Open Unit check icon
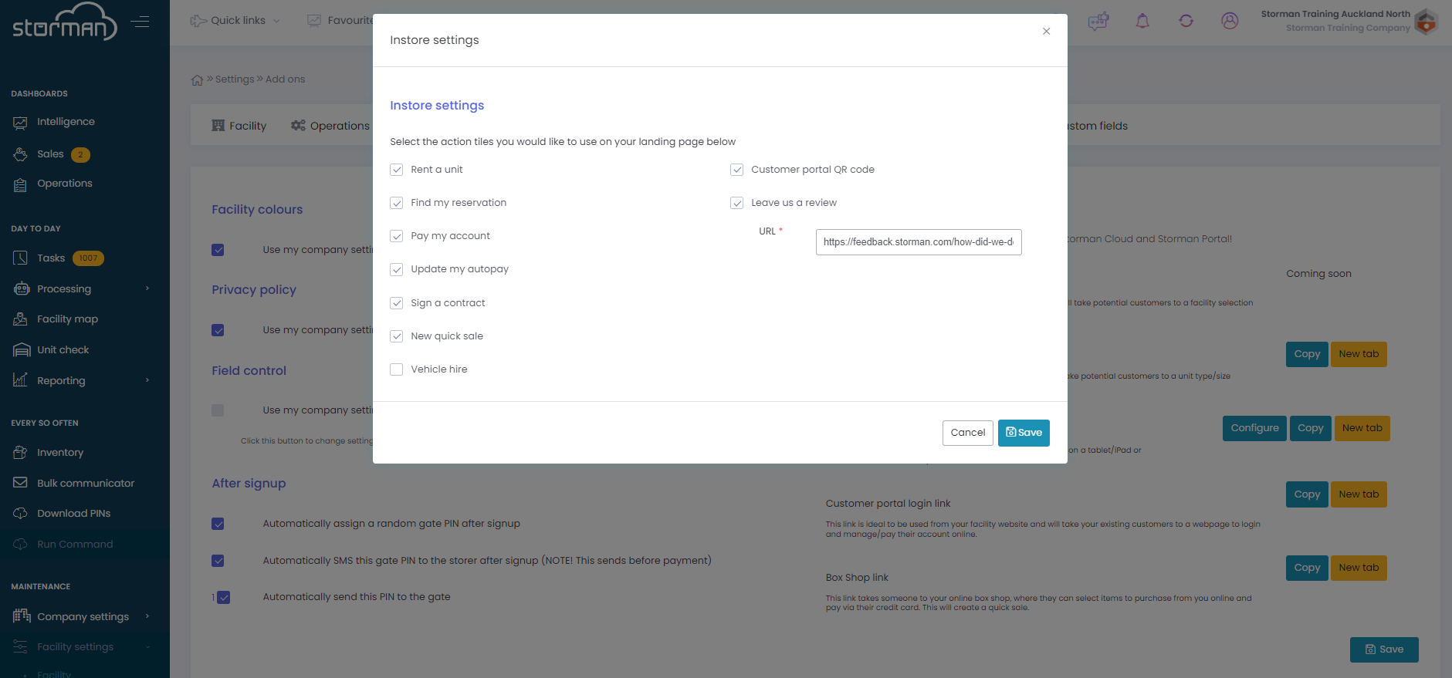1452x678 pixels. 22,350
